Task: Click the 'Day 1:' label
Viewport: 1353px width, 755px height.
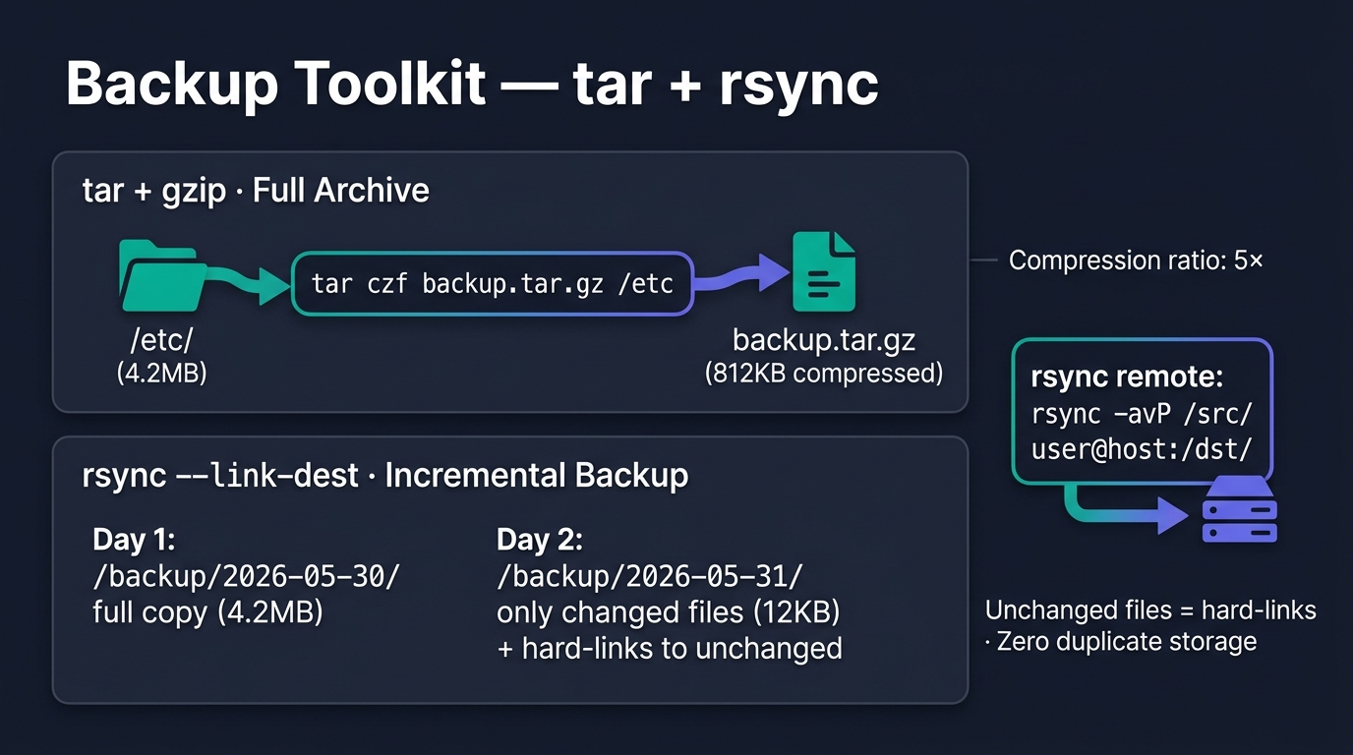Action: pyautogui.click(x=134, y=540)
